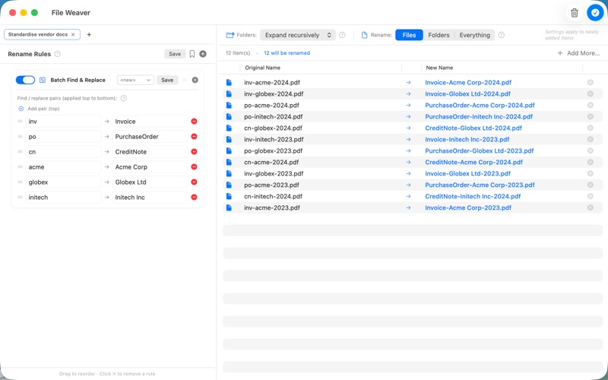The image size is (608, 380).
Task: Sort by the Original Name column header
Action: pos(262,68)
